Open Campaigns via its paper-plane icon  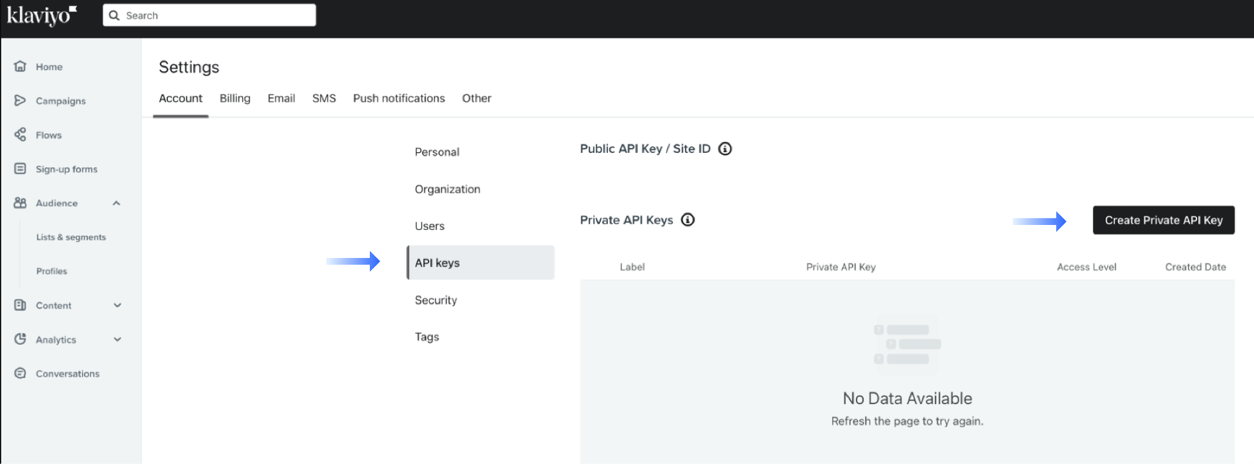tap(20, 100)
